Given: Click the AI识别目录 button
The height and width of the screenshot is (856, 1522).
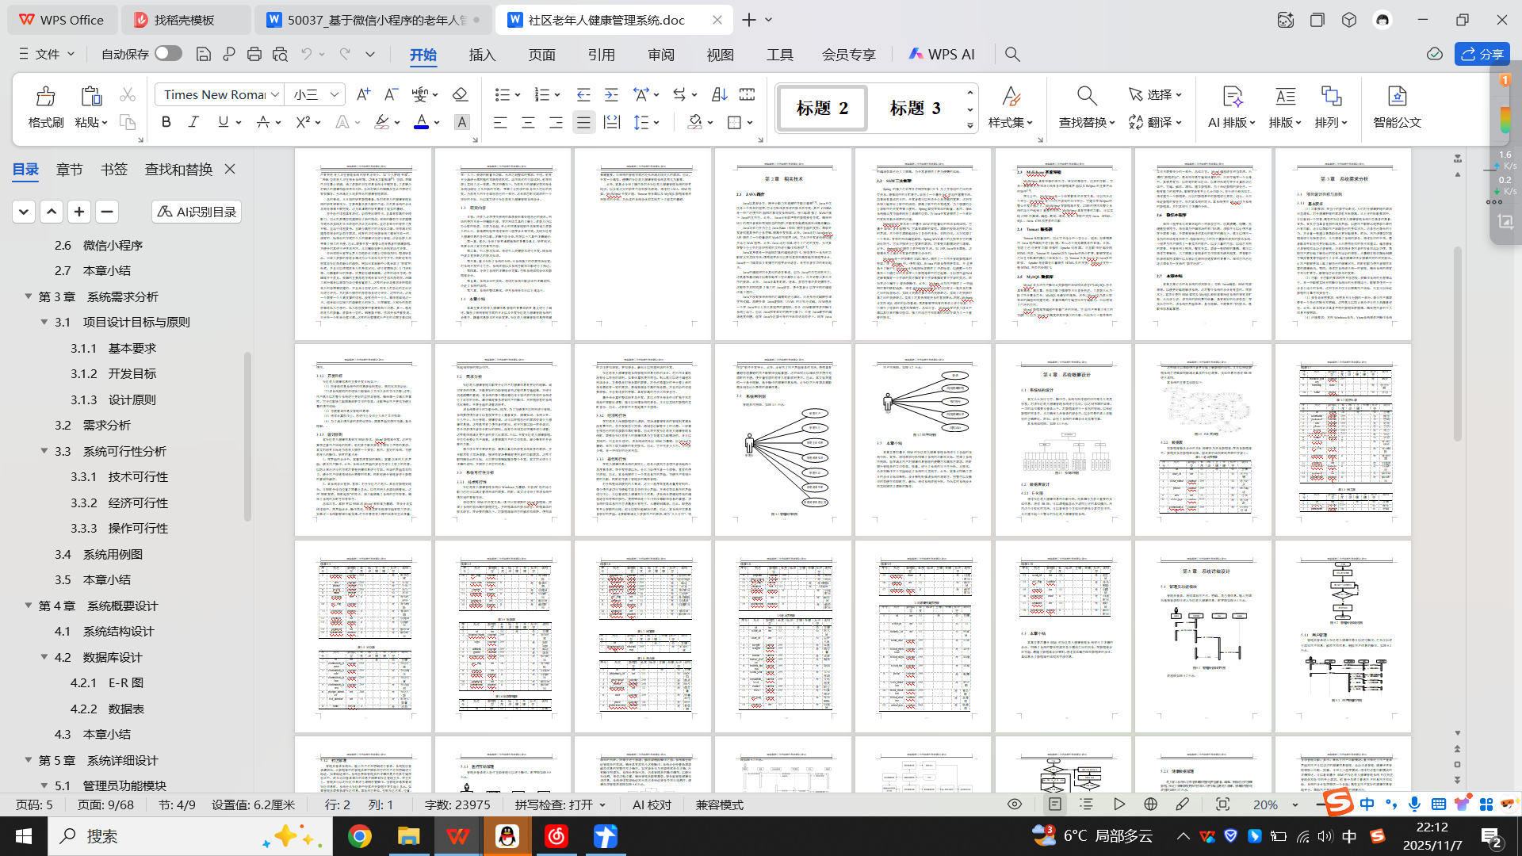Looking at the screenshot, I should tap(197, 212).
